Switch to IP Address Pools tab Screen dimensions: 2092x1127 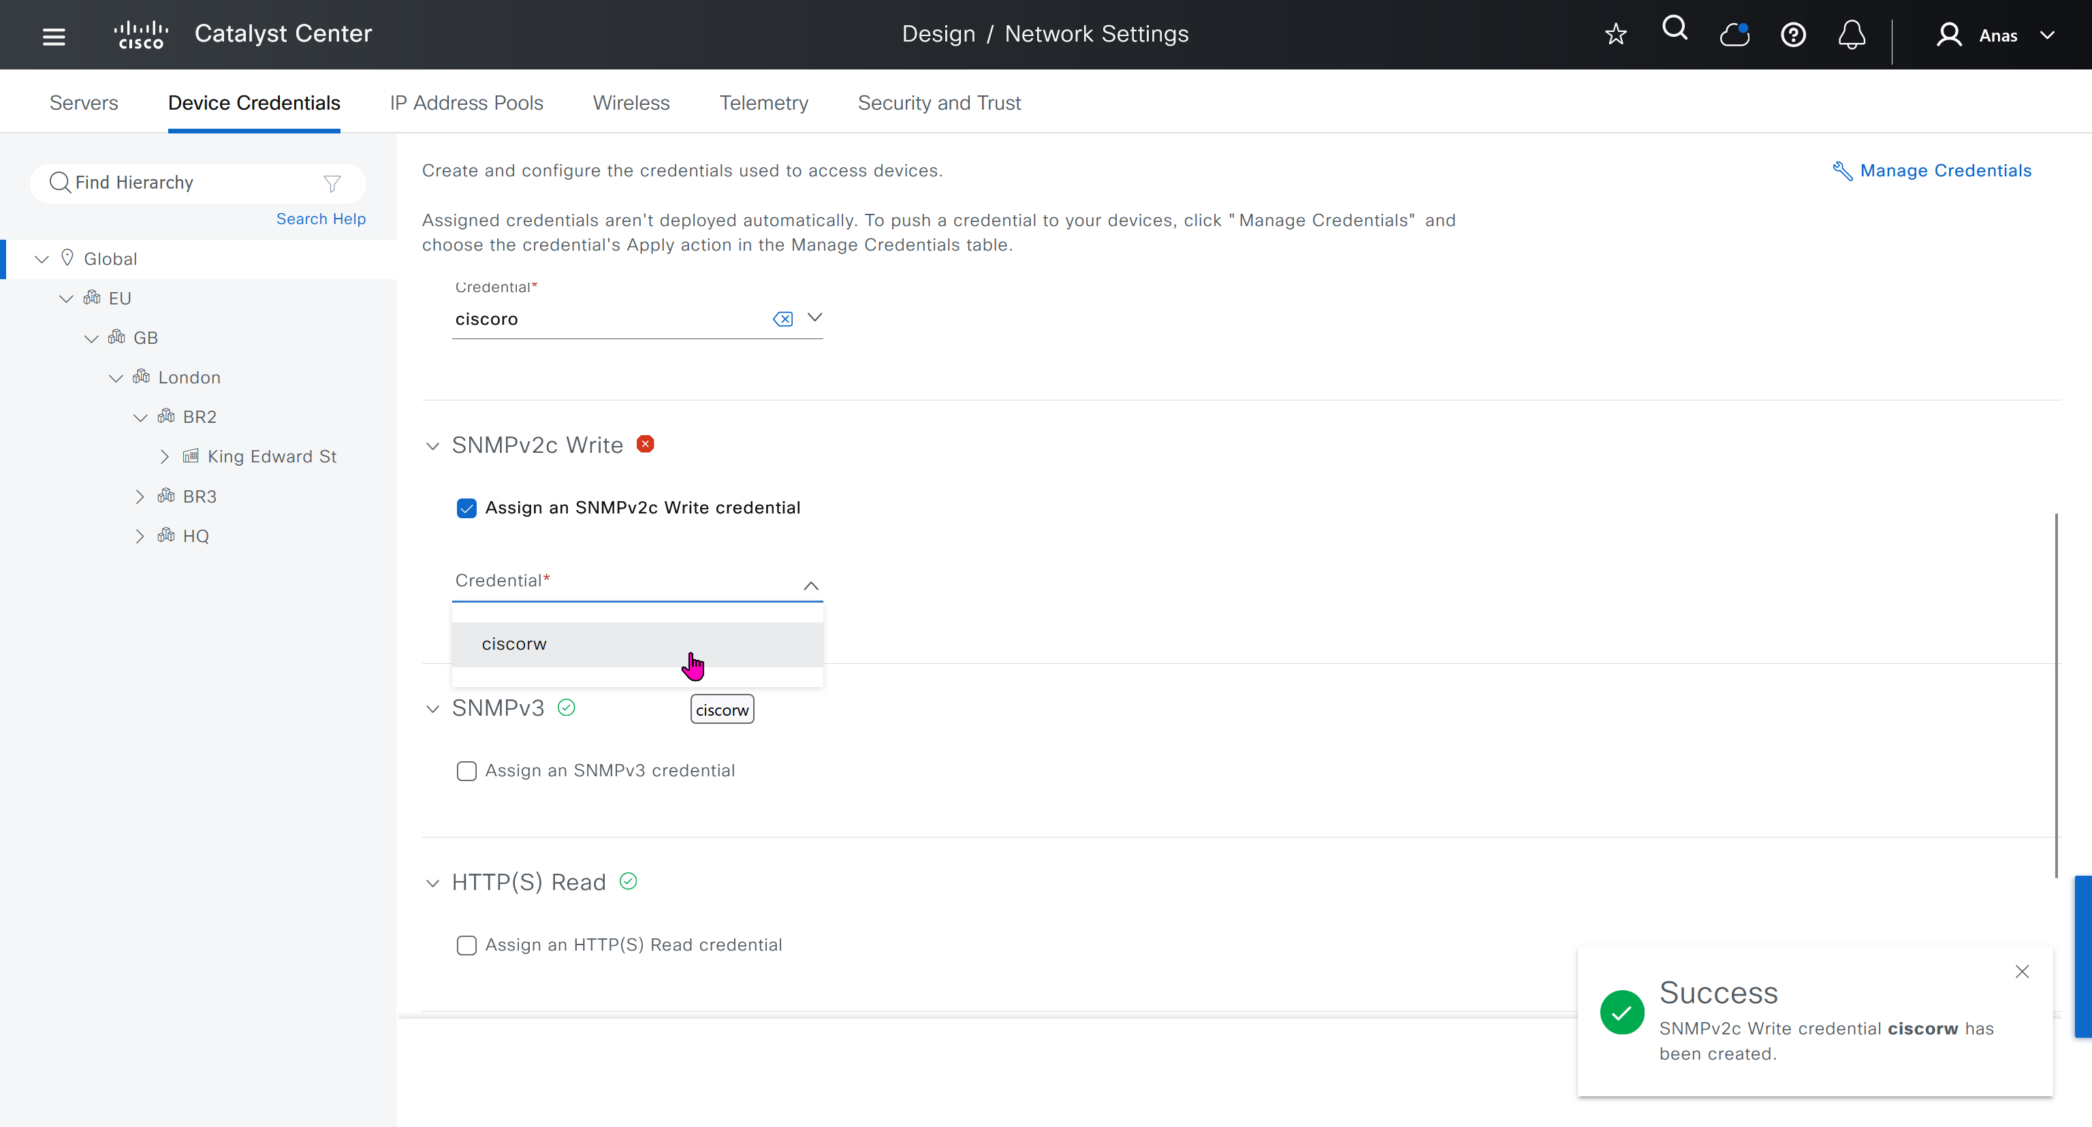pos(466,103)
